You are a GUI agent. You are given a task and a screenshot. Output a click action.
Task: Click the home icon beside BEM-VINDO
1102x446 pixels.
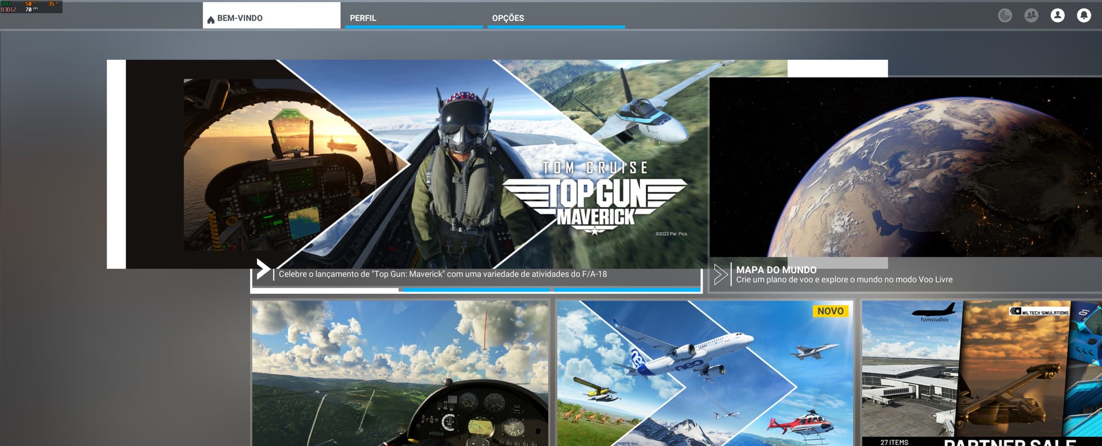pos(211,19)
